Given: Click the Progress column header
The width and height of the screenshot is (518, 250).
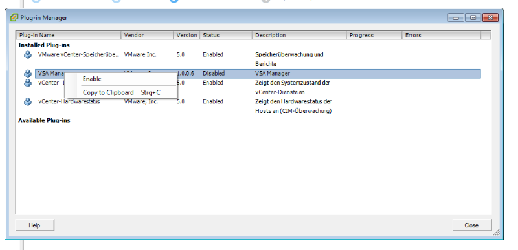Looking at the screenshot, I should pos(374,36).
